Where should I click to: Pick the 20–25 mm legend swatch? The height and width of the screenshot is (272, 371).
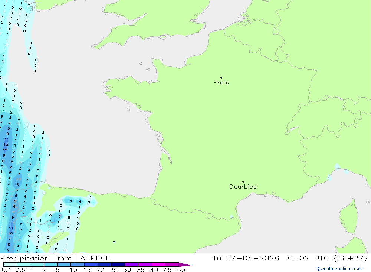click(x=105, y=265)
